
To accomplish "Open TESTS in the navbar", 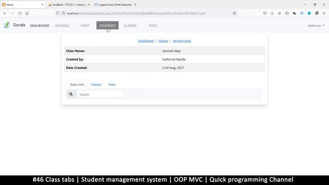I will [153, 26].
